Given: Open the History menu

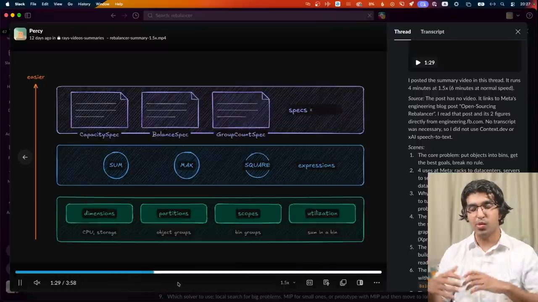Looking at the screenshot, I should 84,4.
